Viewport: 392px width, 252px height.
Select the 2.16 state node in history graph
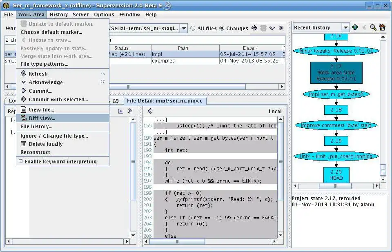(x=336, y=36)
